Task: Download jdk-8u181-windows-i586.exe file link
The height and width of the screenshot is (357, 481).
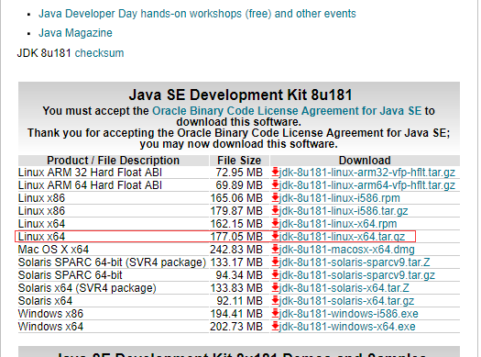Action: point(348,314)
